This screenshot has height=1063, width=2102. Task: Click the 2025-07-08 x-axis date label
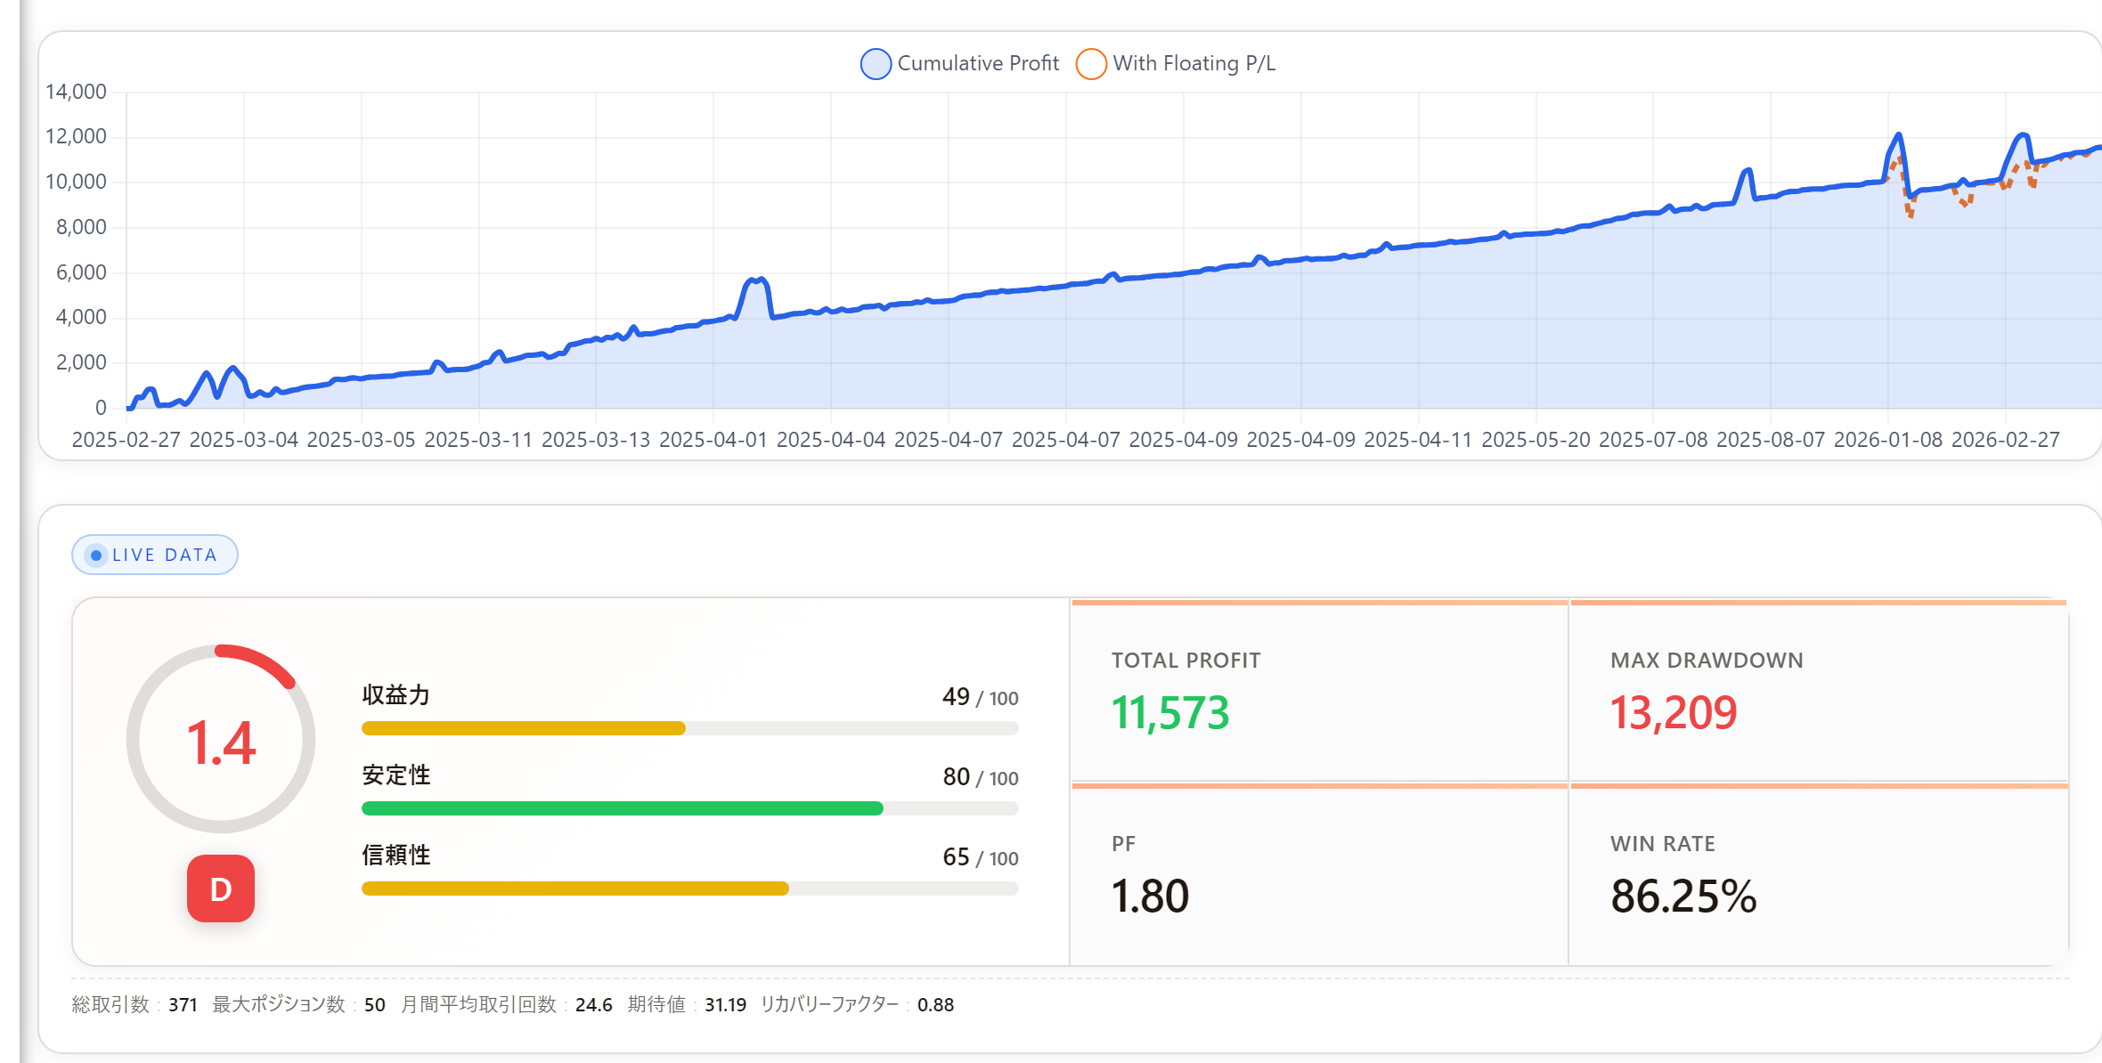(x=1653, y=440)
